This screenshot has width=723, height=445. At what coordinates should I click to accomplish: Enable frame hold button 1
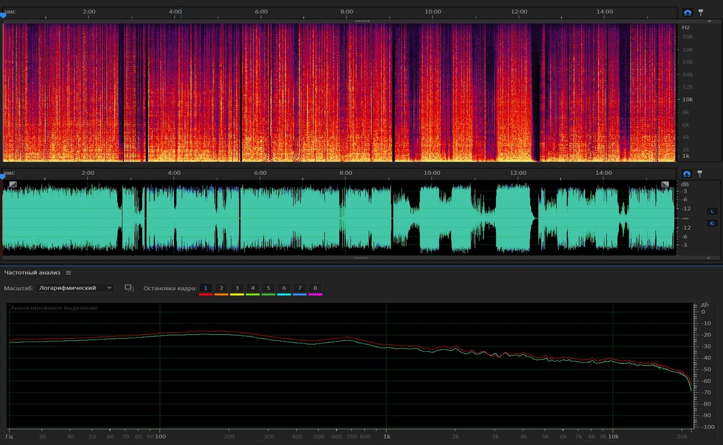pyautogui.click(x=205, y=288)
